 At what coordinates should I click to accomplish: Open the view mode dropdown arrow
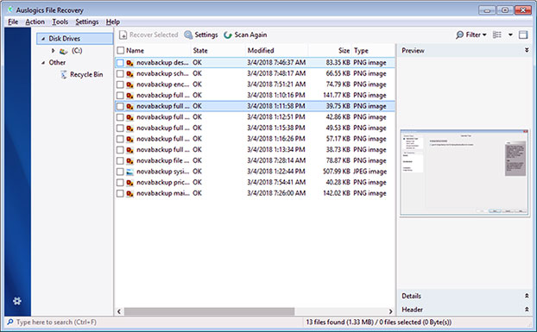point(510,34)
